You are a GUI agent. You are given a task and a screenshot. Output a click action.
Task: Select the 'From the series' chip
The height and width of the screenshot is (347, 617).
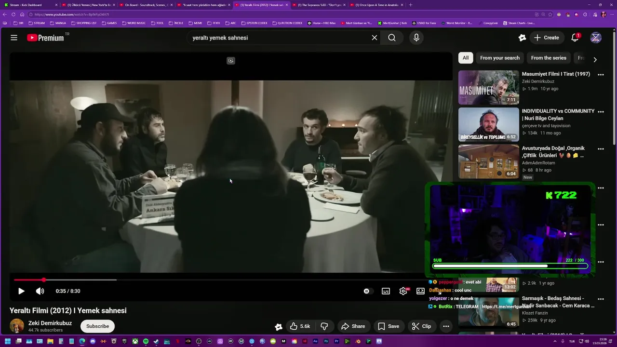click(x=549, y=58)
